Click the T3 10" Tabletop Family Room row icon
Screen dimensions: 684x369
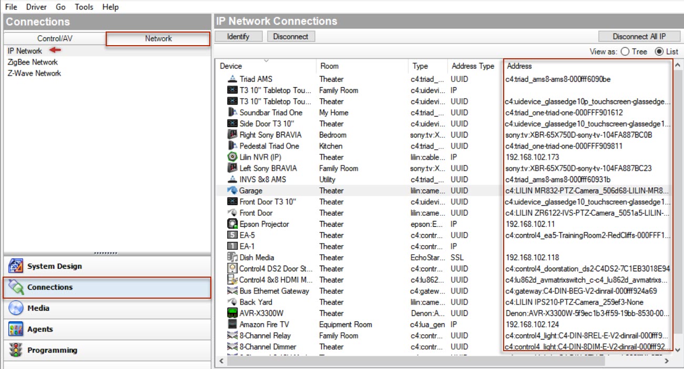232,90
